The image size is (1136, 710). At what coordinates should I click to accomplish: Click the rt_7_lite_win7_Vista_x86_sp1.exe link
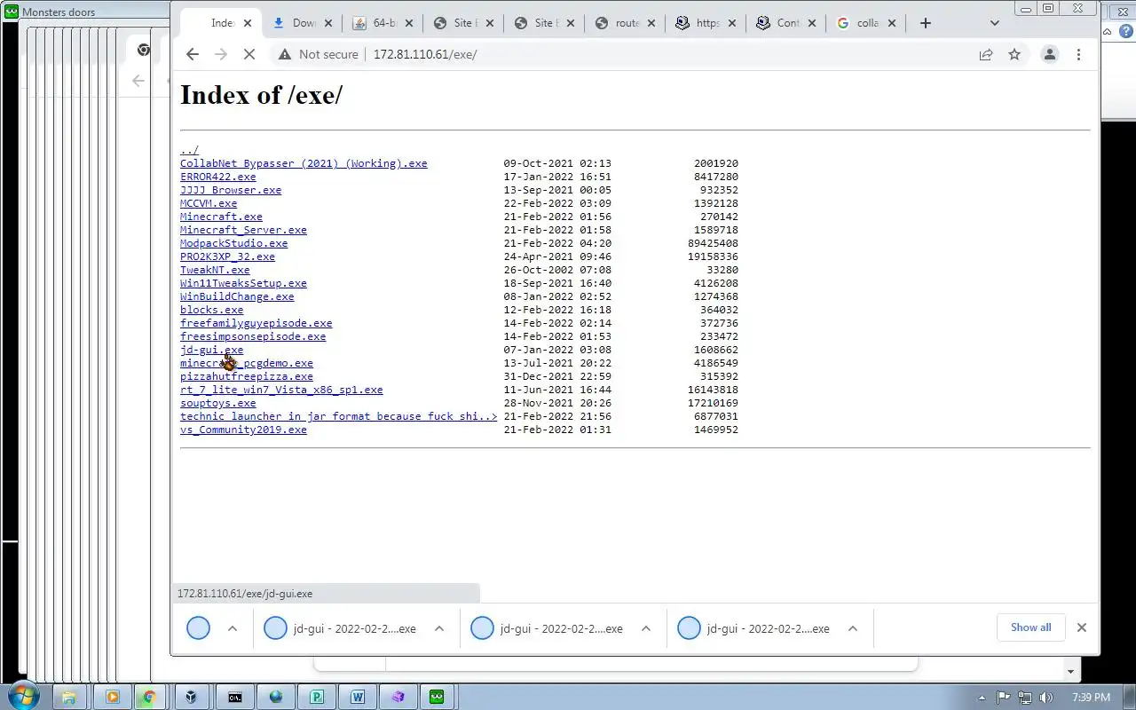click(281, 390)
